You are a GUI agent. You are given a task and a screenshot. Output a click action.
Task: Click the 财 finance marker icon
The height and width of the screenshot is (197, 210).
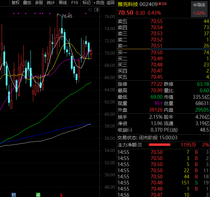[14, 195]
